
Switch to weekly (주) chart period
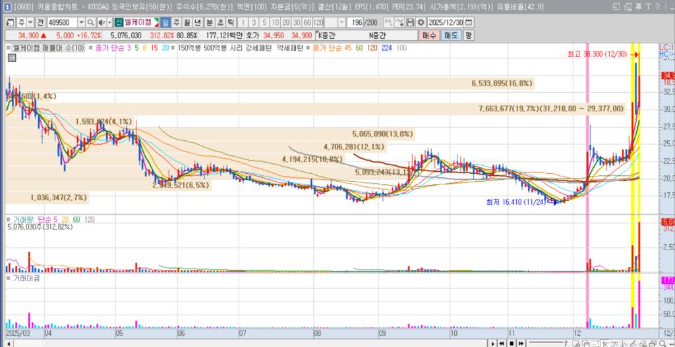[176, 22]
